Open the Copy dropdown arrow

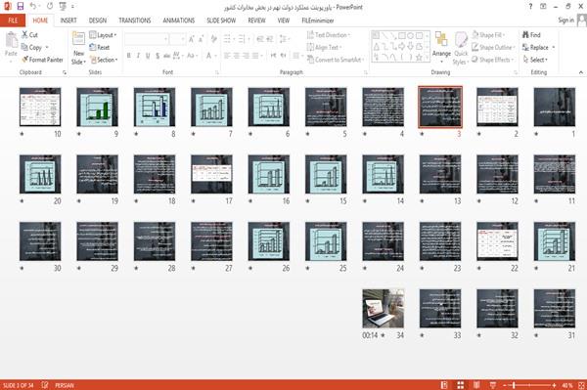coord(47,48)
